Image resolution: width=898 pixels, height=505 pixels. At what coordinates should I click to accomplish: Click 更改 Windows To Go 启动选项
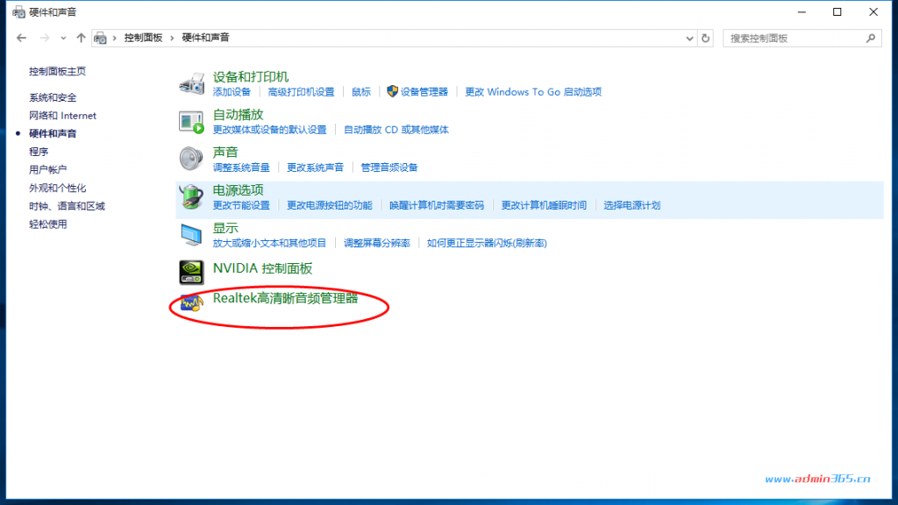pyautogui.click(x=533, y=92)
